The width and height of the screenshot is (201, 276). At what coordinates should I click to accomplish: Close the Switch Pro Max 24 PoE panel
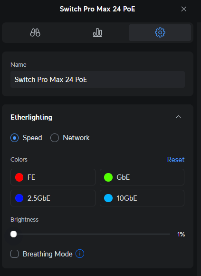click(183, 9)
